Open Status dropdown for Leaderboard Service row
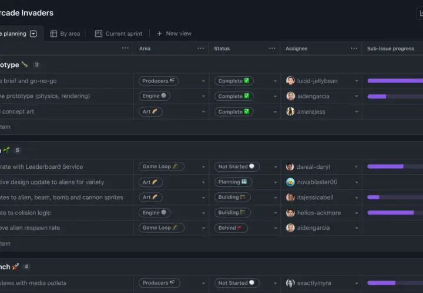The image size is (423, 293). (275, 167)
